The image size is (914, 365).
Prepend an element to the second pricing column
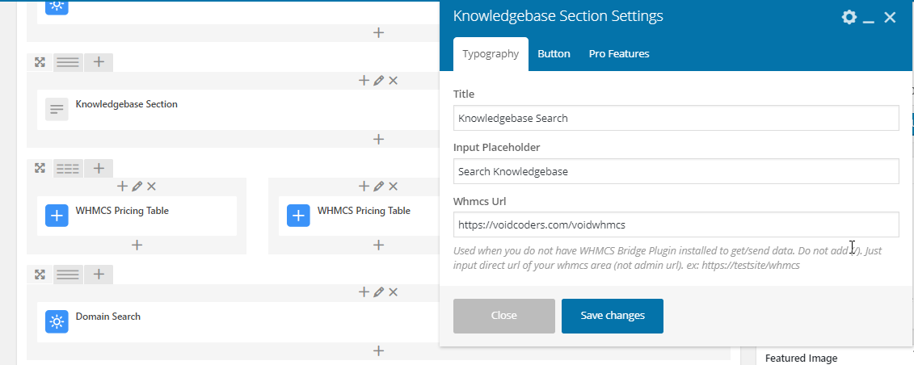pos(364,187)
